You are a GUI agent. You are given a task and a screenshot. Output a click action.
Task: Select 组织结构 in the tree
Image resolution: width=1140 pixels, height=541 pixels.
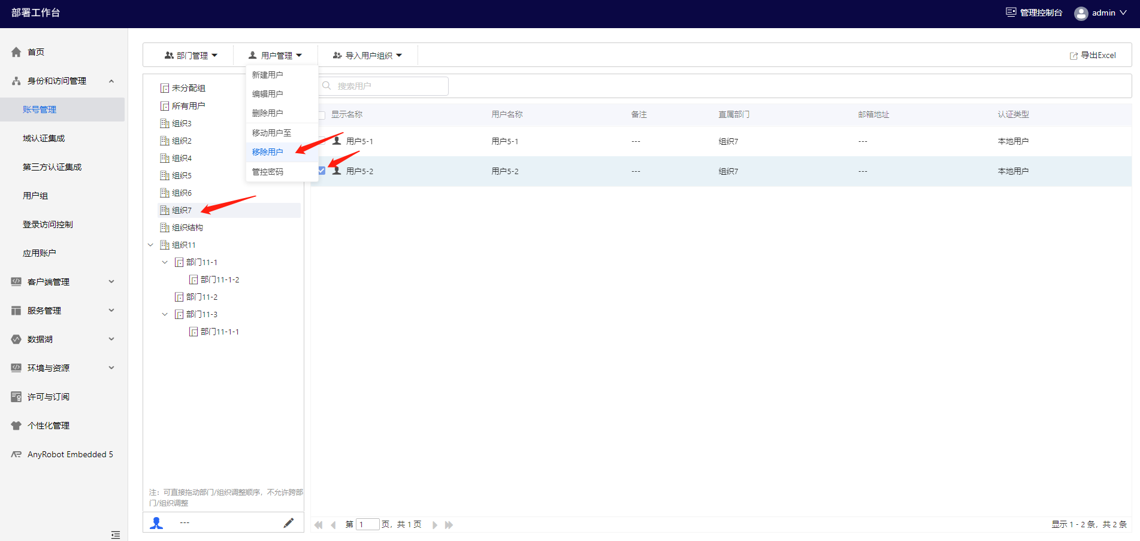[x=187, y=227]
